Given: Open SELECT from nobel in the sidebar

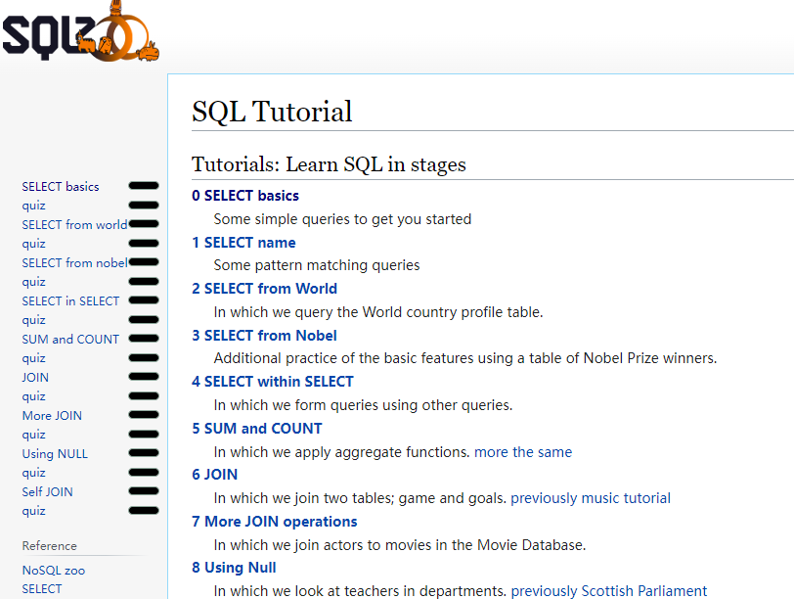Looking at the screenshot, I should tap(74, 262).
